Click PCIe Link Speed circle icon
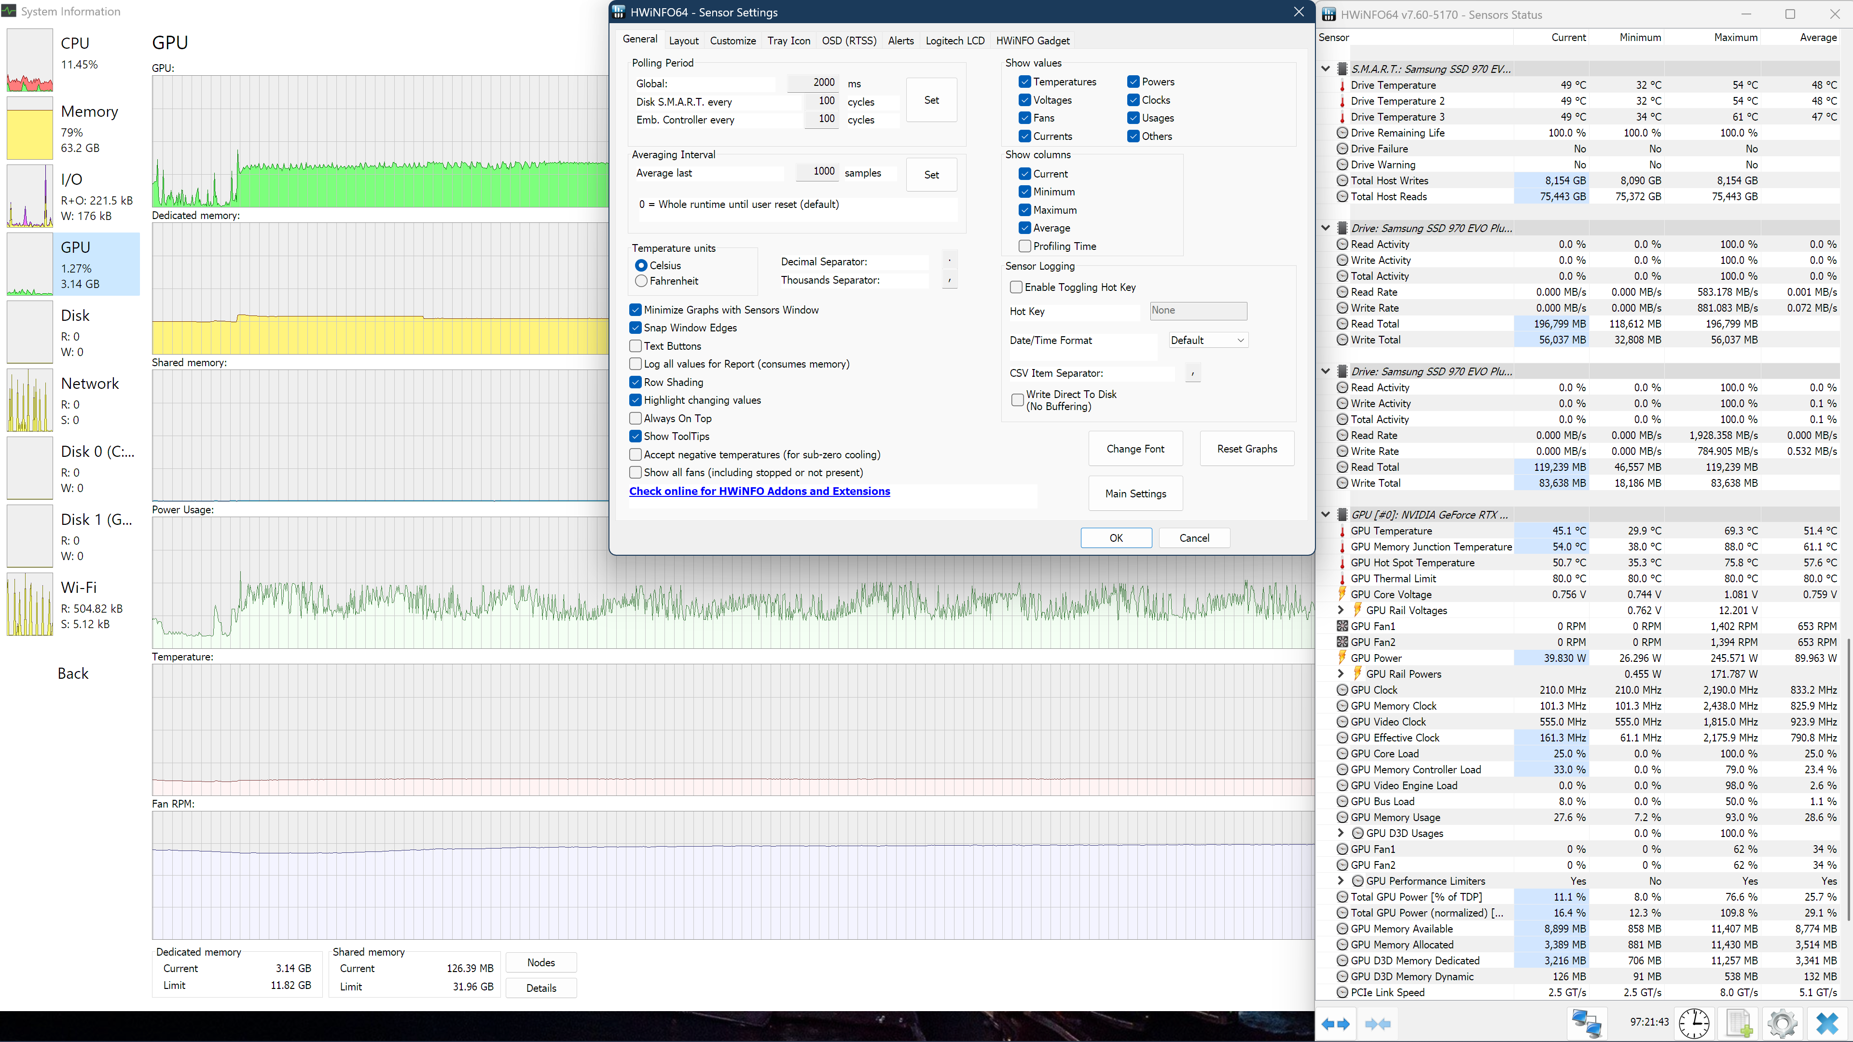This screenshot has width=1853, height=1042. pos(1342,992)
